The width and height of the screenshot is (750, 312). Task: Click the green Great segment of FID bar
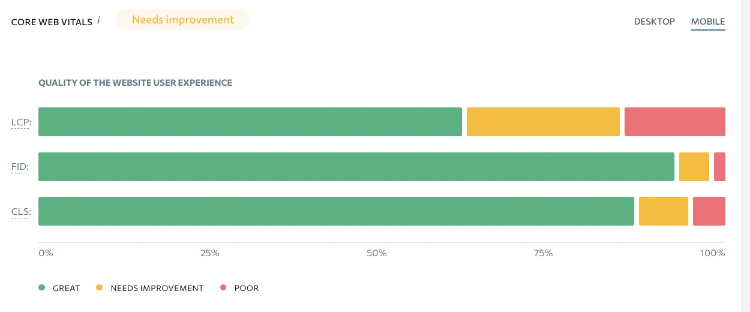[x=356, y=167]
